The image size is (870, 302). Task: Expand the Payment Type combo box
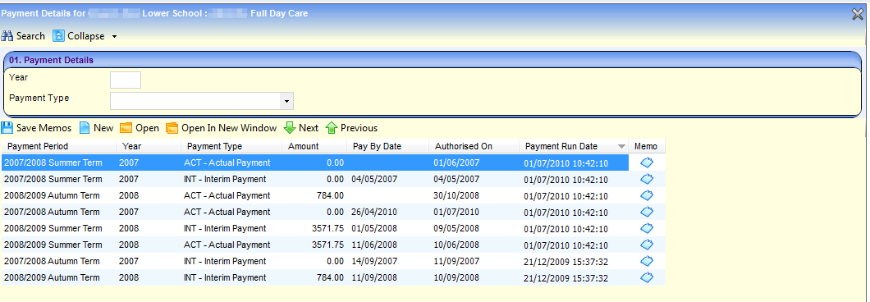[287, 102]
